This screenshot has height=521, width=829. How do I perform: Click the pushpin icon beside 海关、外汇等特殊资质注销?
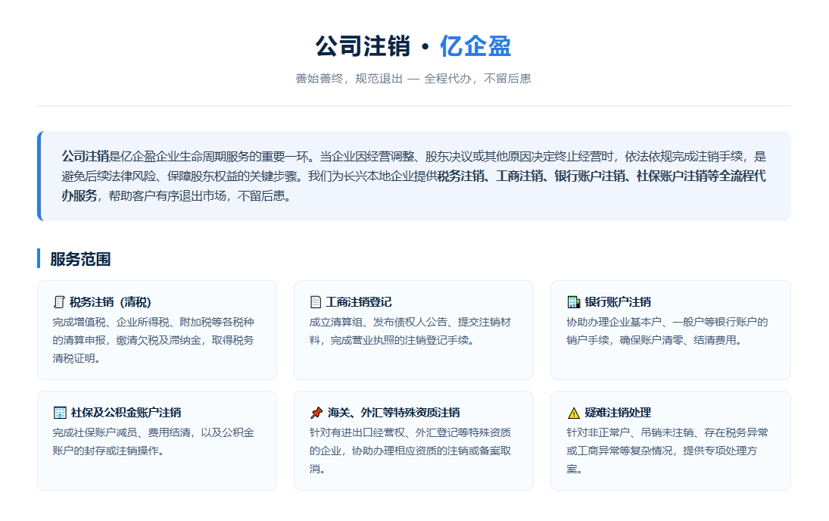(x=316, y=413)
